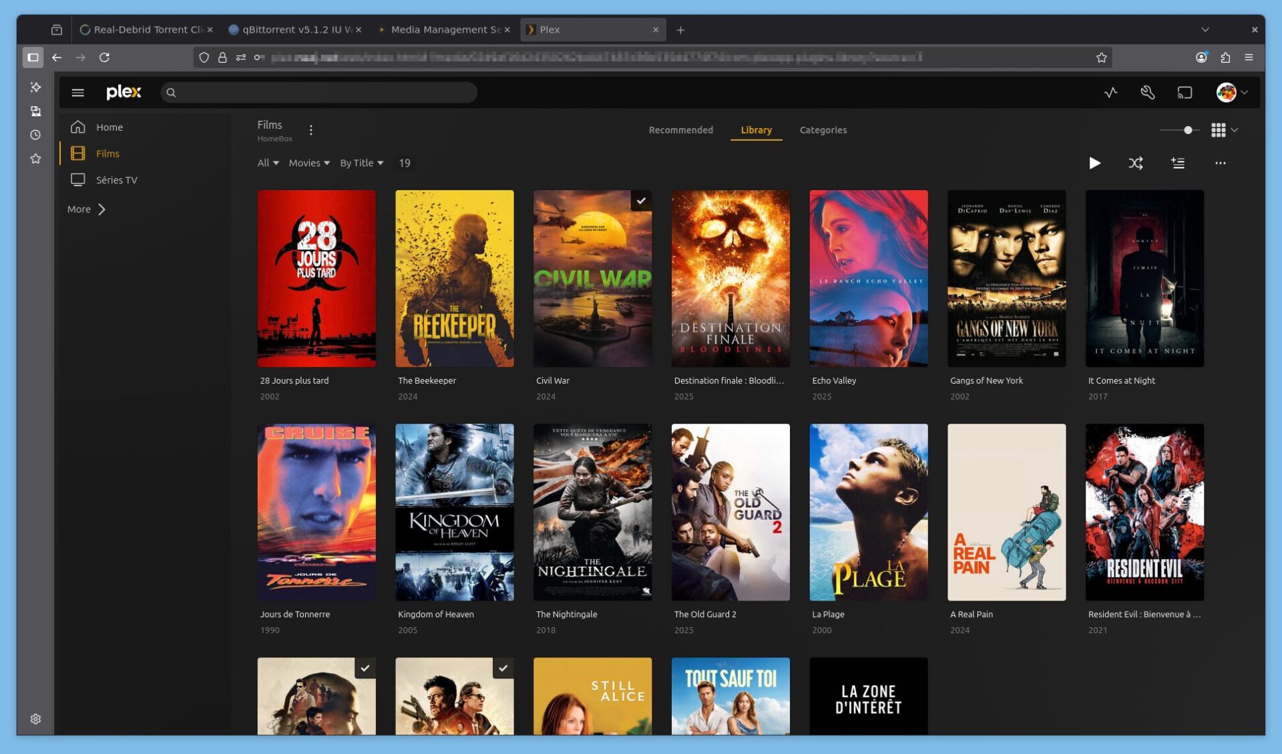This screenshot has width=1282, height=754.
Task: Open Kingdom of Heaven poster
Action: [455, 512]
